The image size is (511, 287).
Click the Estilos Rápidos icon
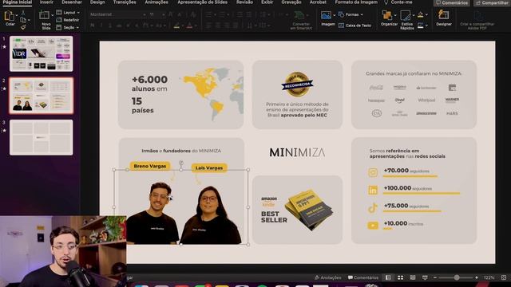tap(406, 15)
